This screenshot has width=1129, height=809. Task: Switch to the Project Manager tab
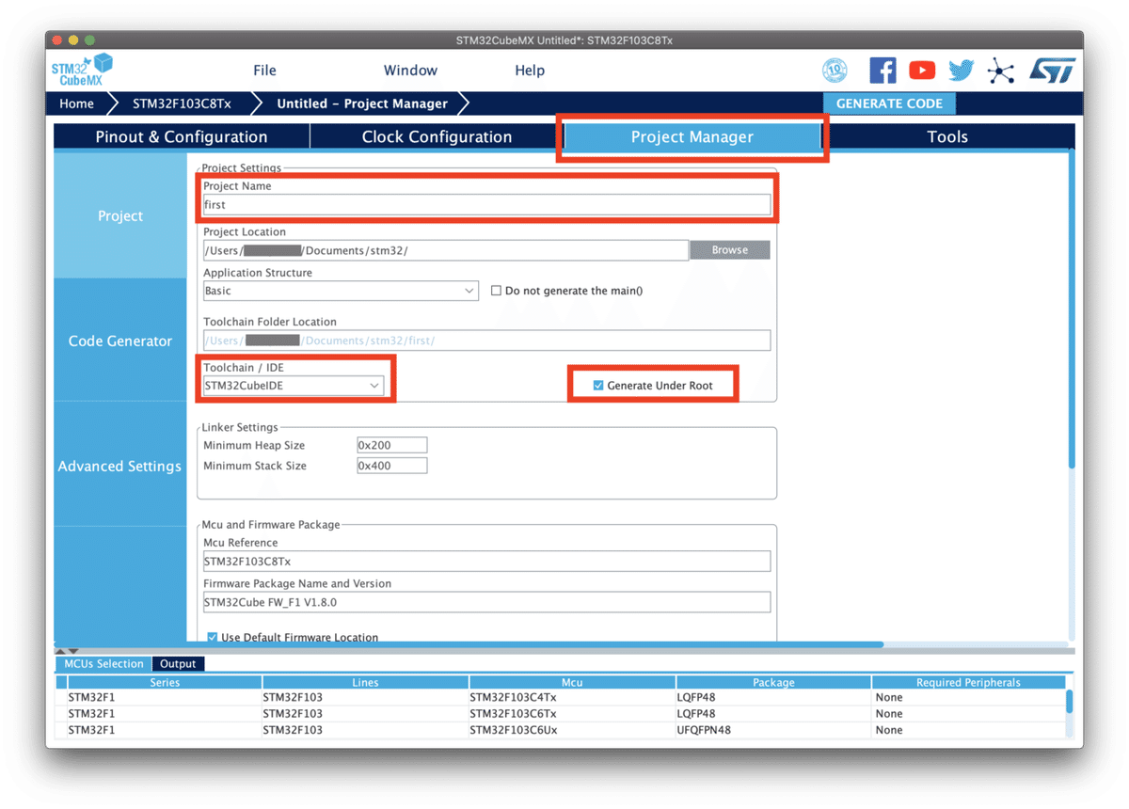(692, 137)
